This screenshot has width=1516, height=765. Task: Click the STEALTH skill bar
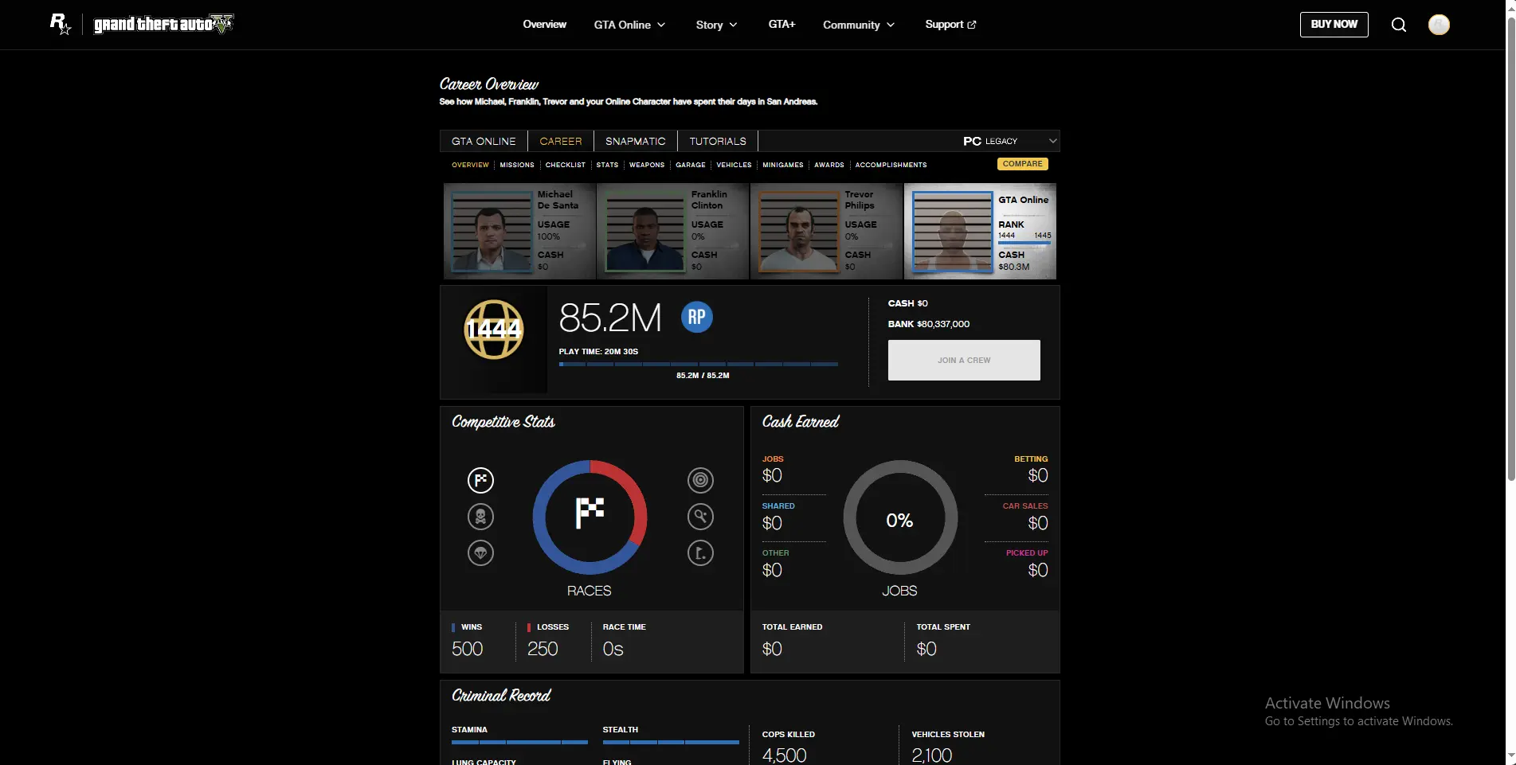(671, 742)
